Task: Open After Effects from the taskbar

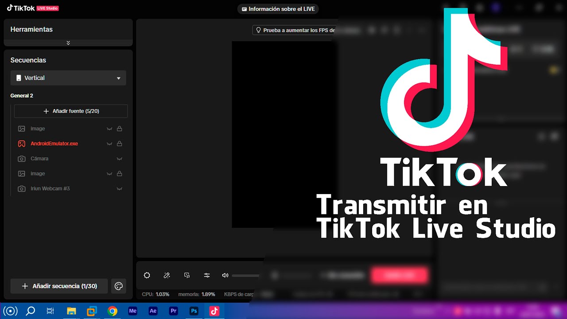Action: [x=153, y=311]
